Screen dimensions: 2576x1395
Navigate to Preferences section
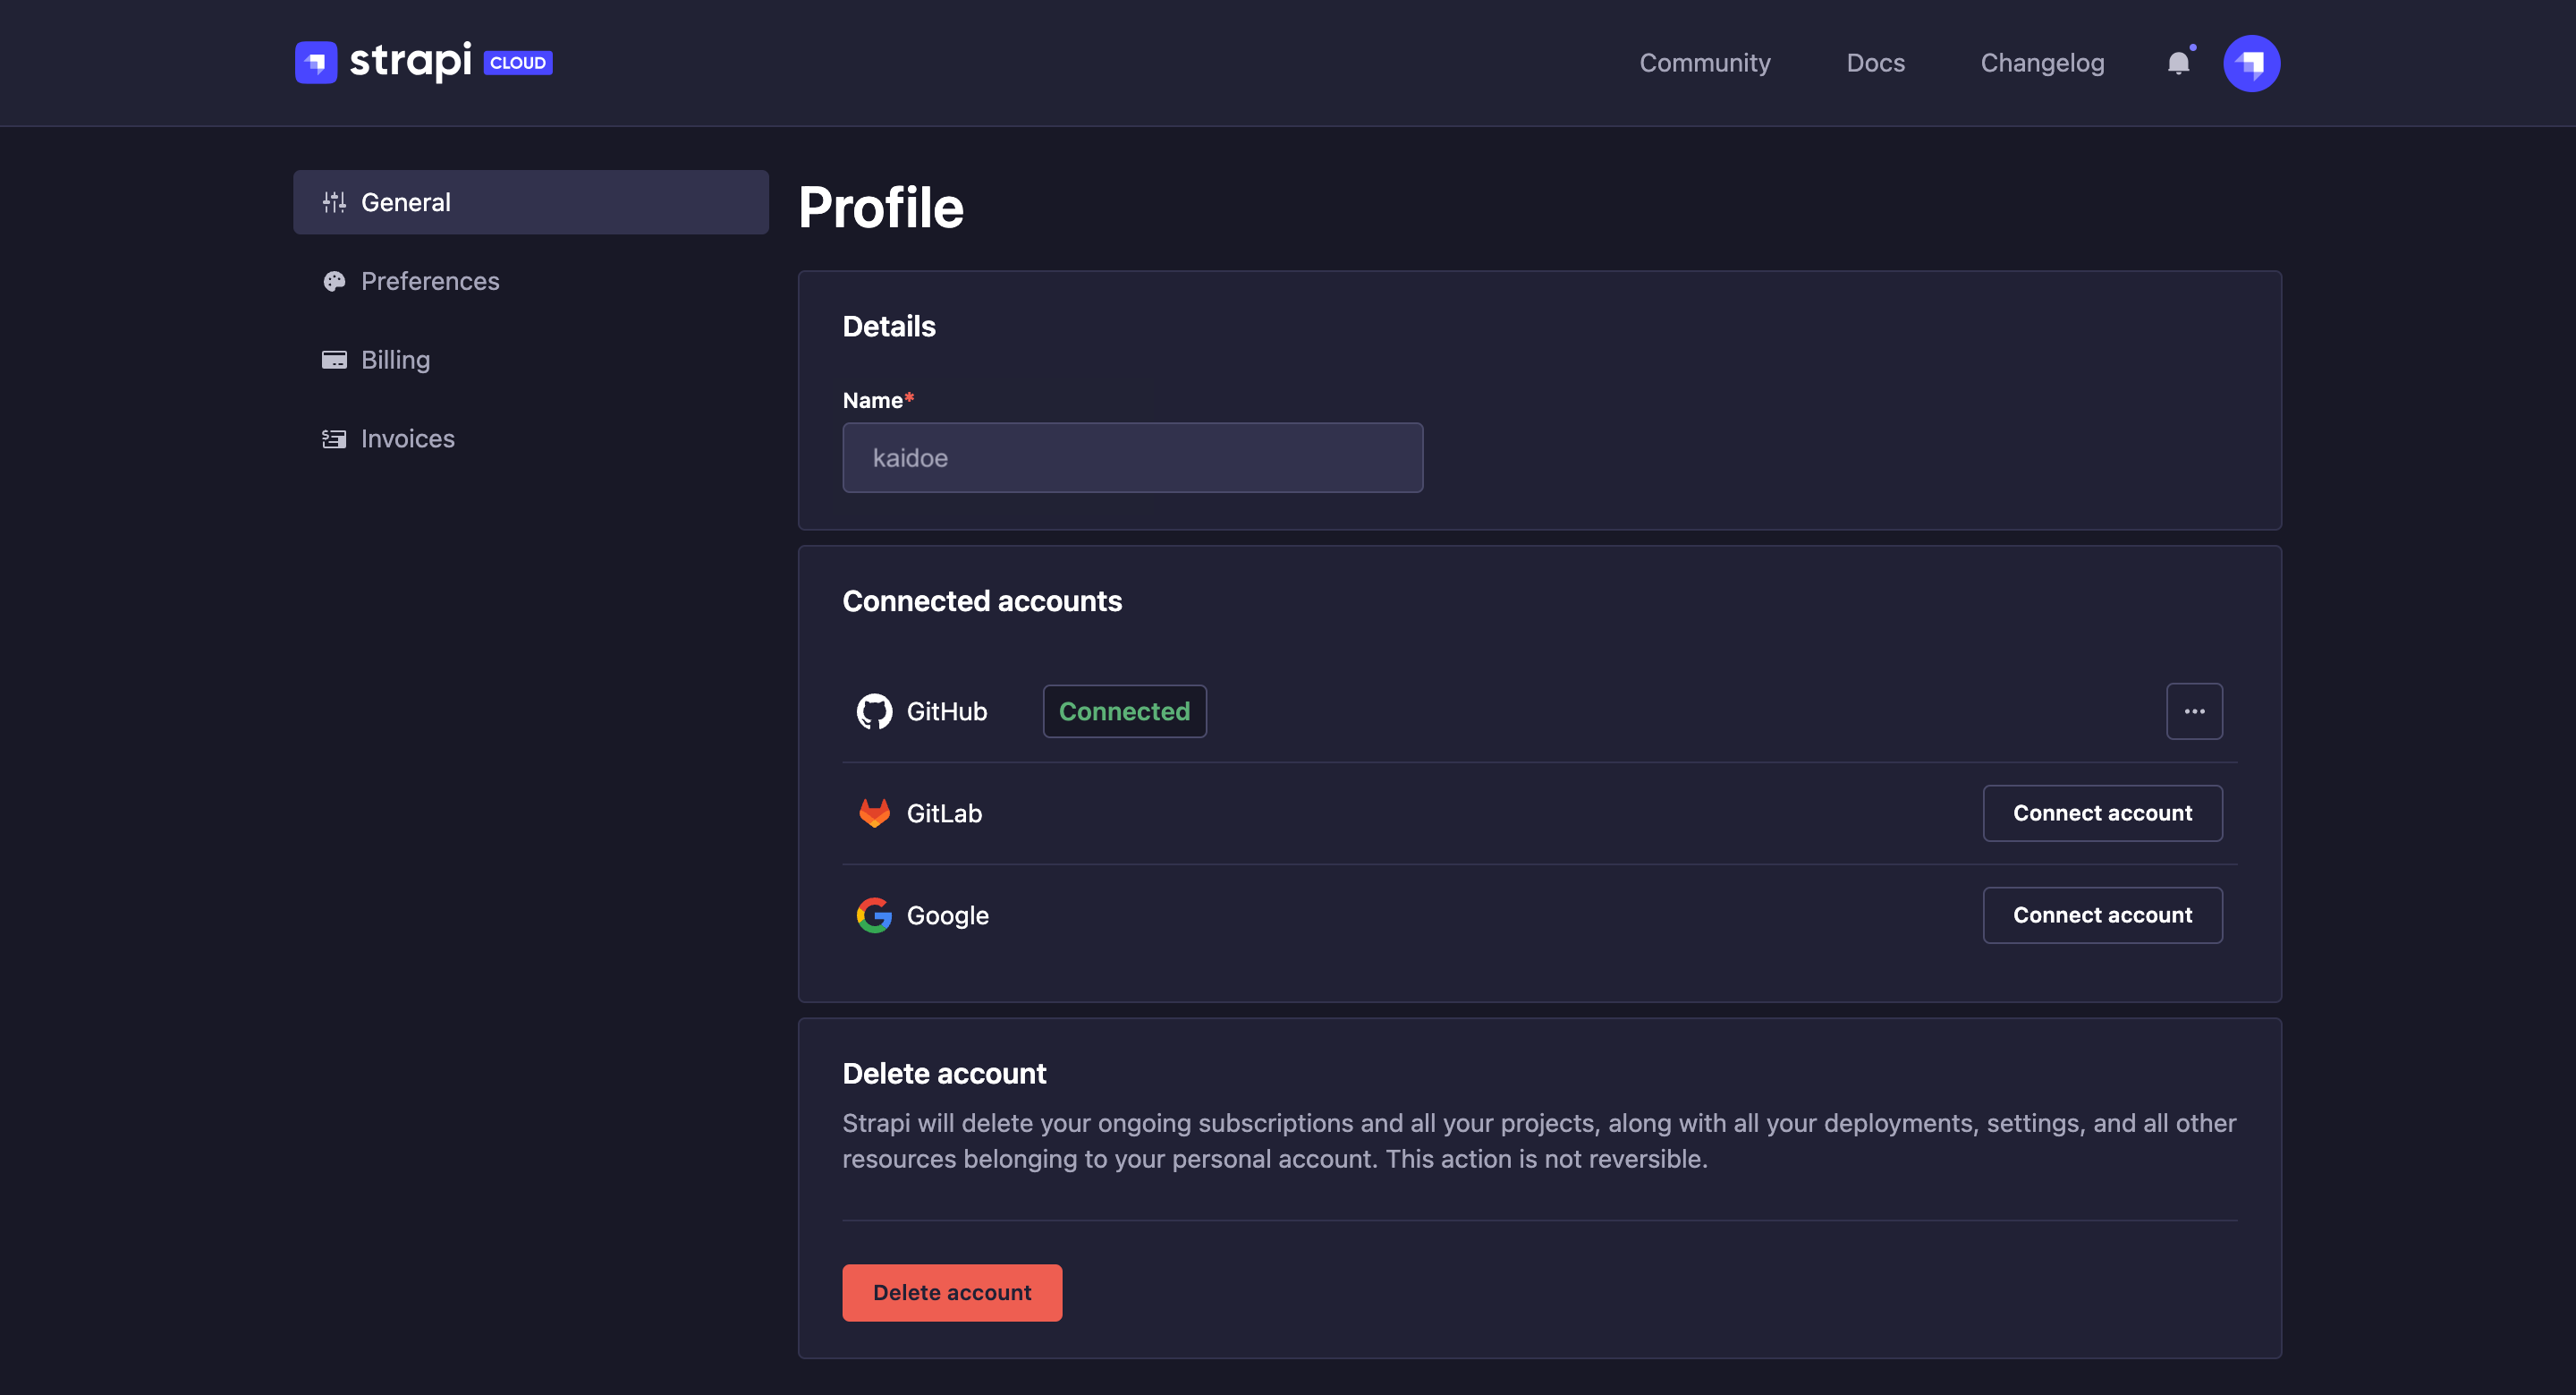[x=429, y=280]
